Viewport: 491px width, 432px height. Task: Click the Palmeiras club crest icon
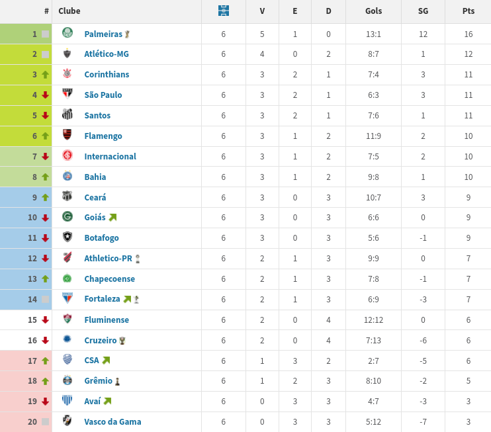coord(67,32)
